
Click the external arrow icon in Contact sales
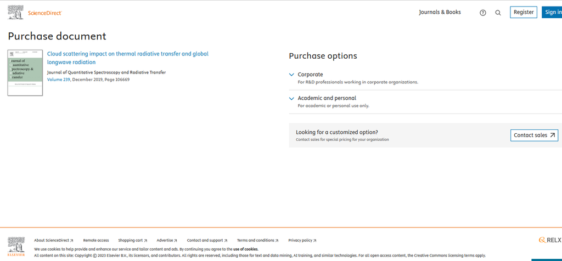(553, 135)
